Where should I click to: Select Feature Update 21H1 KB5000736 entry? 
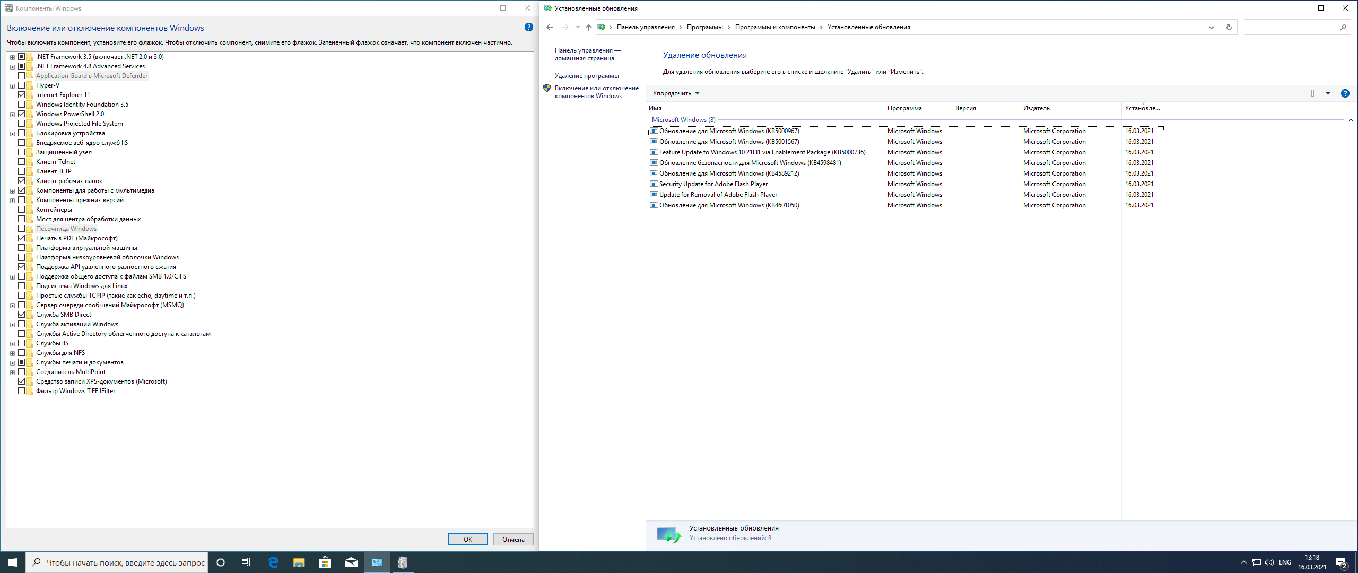pos(906,152)
